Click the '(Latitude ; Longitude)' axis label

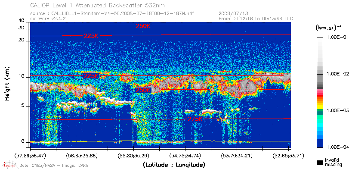tap(174, 165)
